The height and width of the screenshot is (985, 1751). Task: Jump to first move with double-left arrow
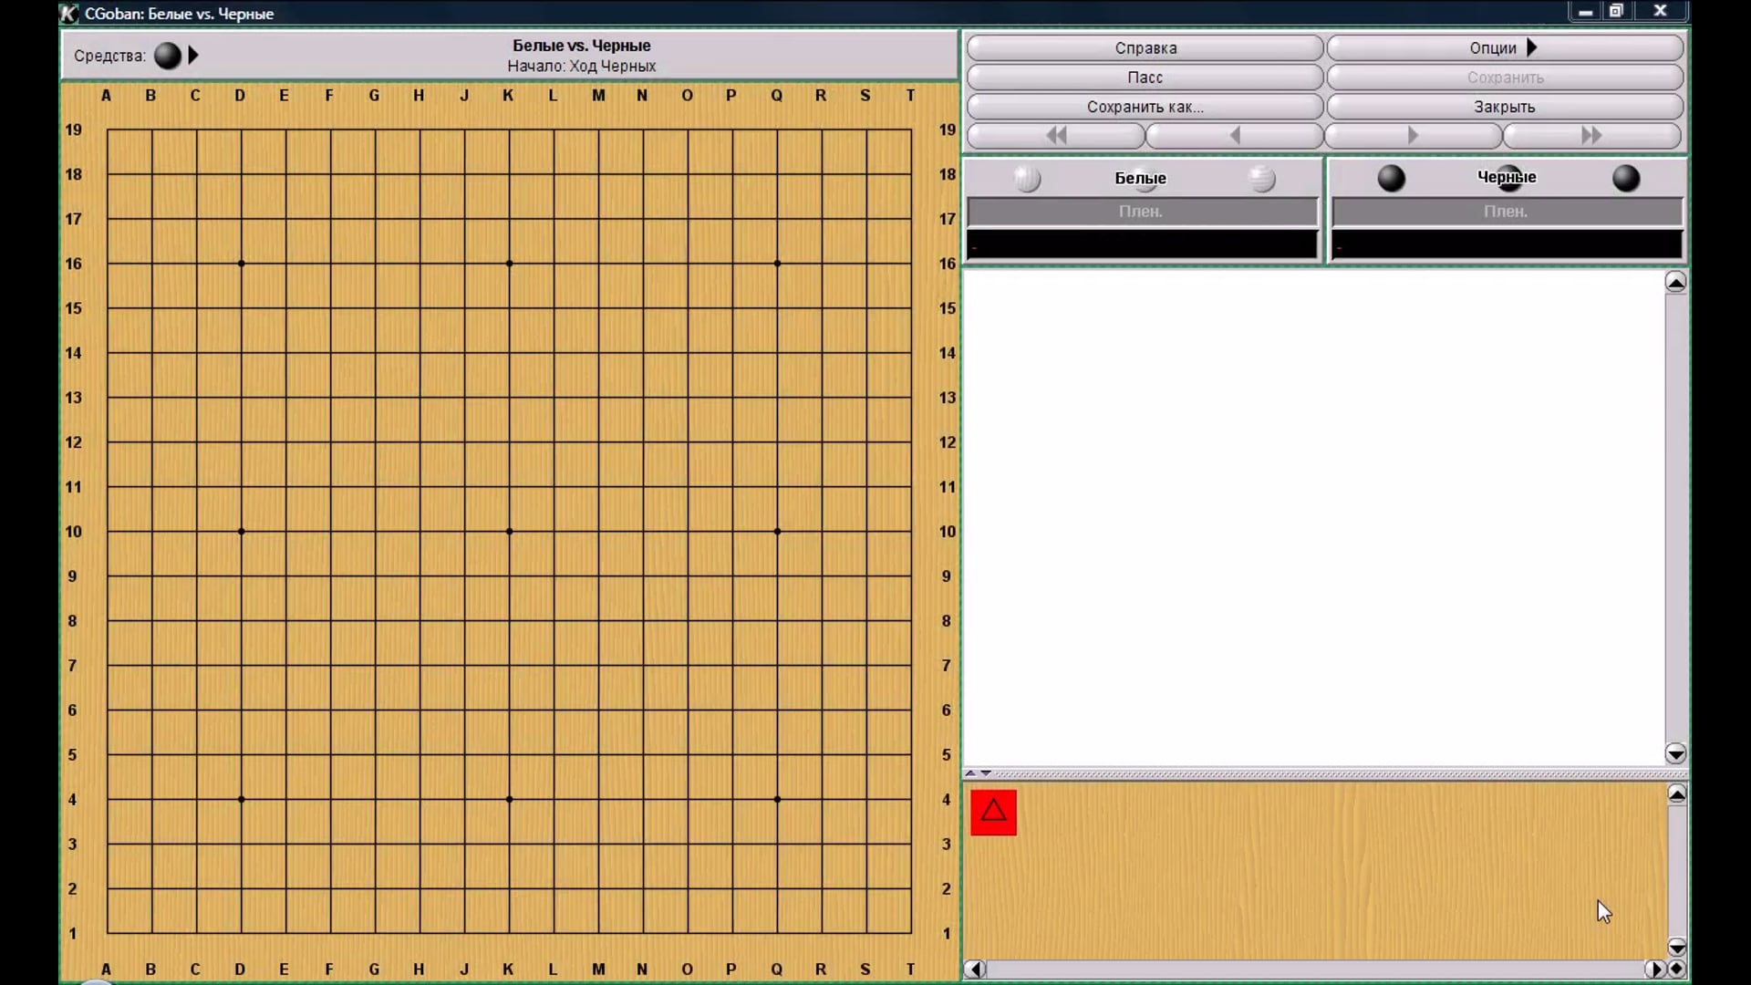1056,136
